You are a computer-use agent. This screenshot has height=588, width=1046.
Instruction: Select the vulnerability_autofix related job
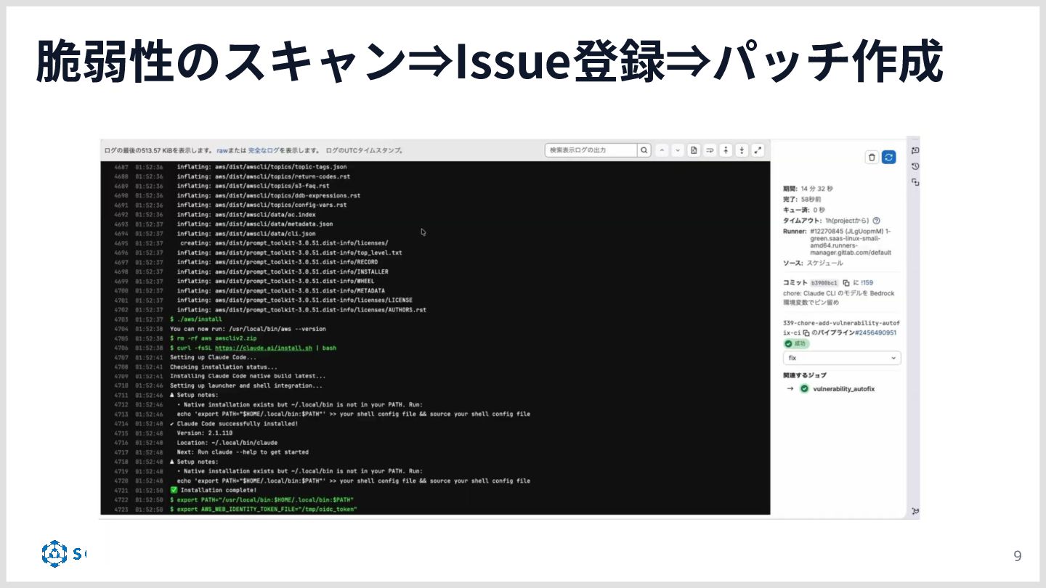843,389
